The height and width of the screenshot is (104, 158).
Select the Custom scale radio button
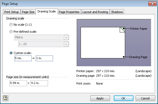coord(11,53)
